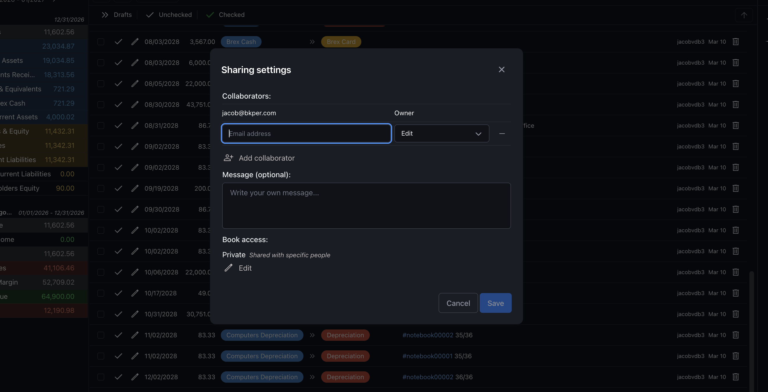The height and width of the screenshot is (392, 768).
Task: Select collaborator jacob@bkper.com
Action: coord(249,113)
